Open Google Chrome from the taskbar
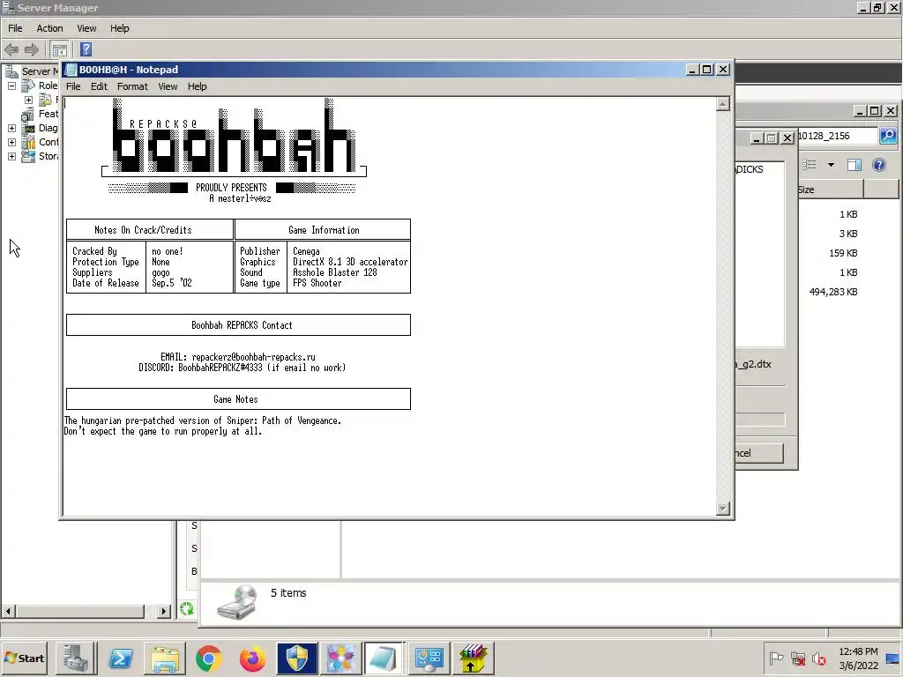Image resolution: width=903 pixels, height=677 pixels. (x=208, y=658)
